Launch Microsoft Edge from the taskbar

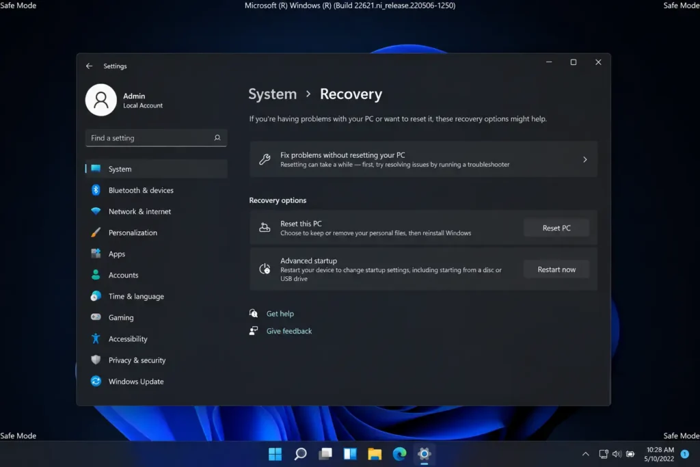coord(399,454)
